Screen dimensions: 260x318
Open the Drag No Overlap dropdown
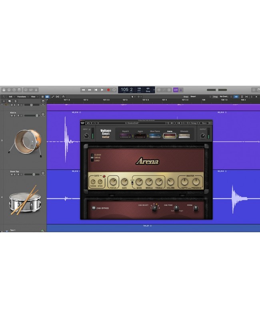click(x=226, y=97)
